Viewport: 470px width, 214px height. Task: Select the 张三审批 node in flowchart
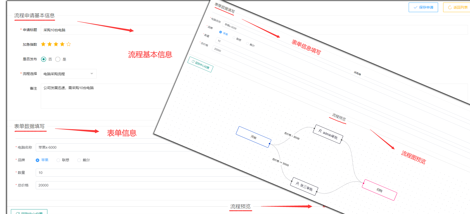304,186
